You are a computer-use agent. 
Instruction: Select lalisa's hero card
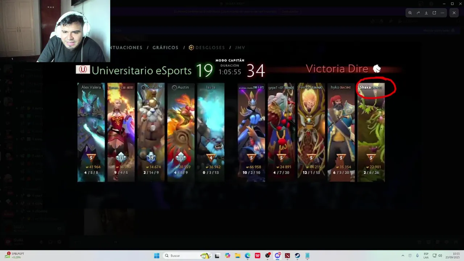tap(211, 132)
